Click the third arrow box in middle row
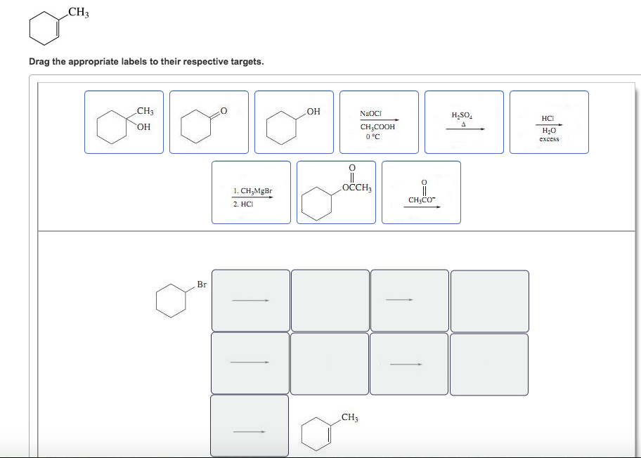The height and width of the screenshot is (458, 641). (409, 363)
